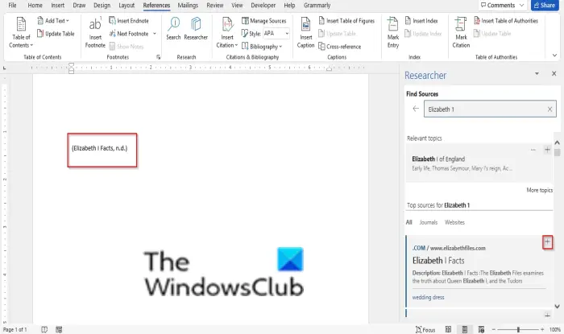Click Insert Index
The image size is (564, 334).
coord(421,21)
